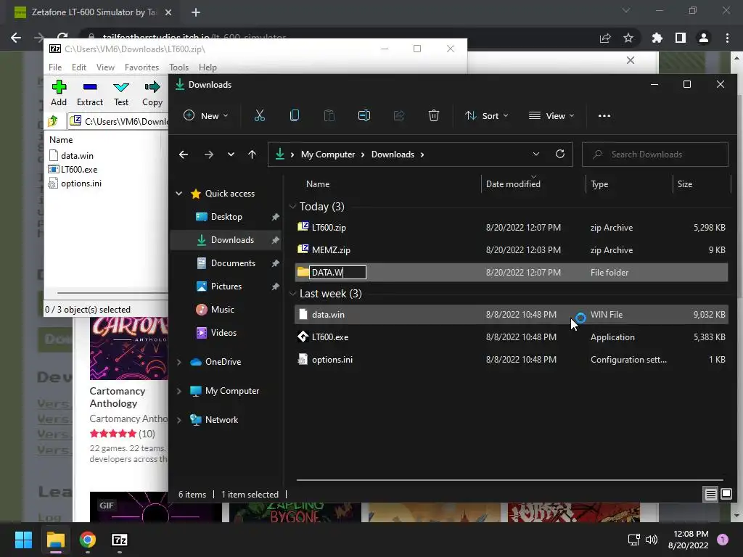Collapse the Today (3) group

[x=293, y=207]
